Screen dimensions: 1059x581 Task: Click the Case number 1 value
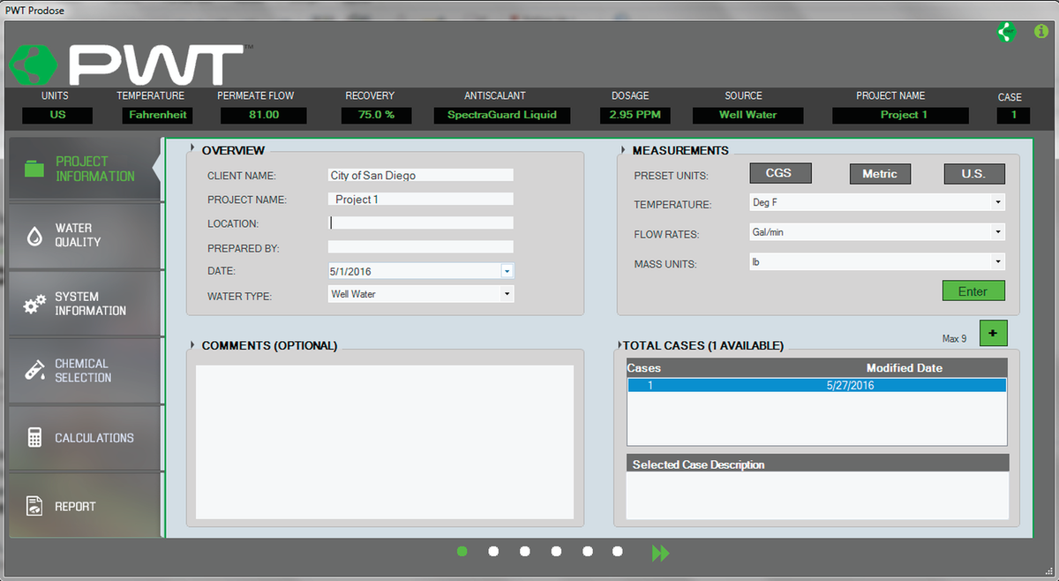tap(1013, 115)
